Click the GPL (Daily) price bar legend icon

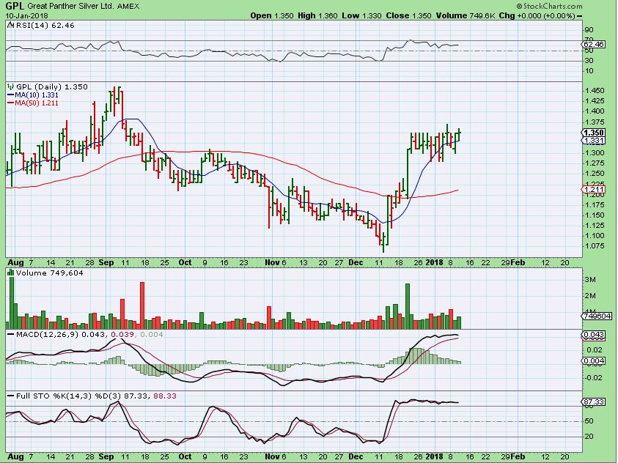tap(10, 86)
